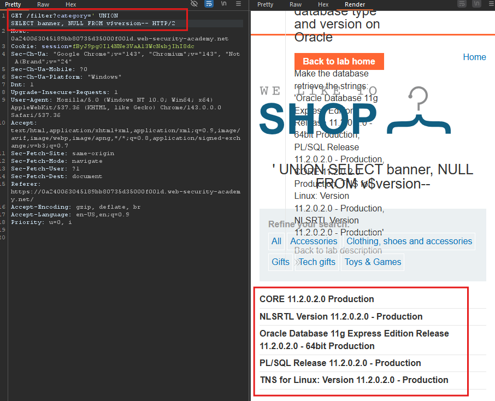Screen dimensions: 495x401
Task: Click the ' UNION SELECT banner heading text
Action: point(373,176)
